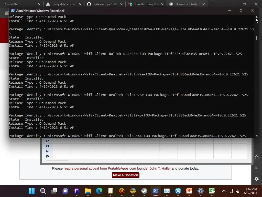
Task: Open browser sidebar key icon
Action: tap(257, 168)
